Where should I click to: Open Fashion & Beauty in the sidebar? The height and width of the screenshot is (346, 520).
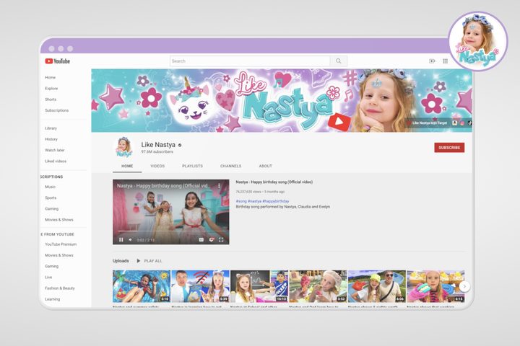coord(60,288)
